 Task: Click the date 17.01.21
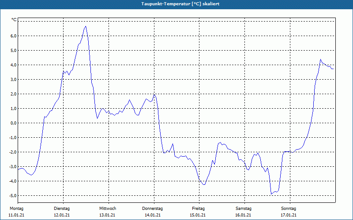(x=289, y=215)
